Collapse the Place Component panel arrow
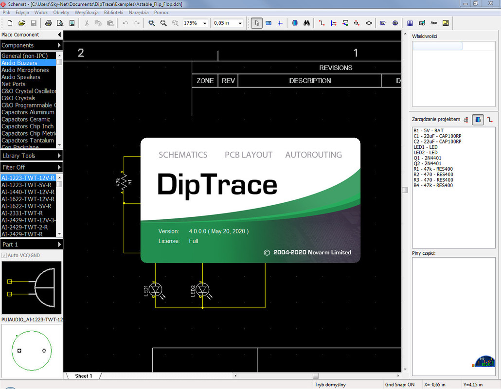 tap(59, 35)
